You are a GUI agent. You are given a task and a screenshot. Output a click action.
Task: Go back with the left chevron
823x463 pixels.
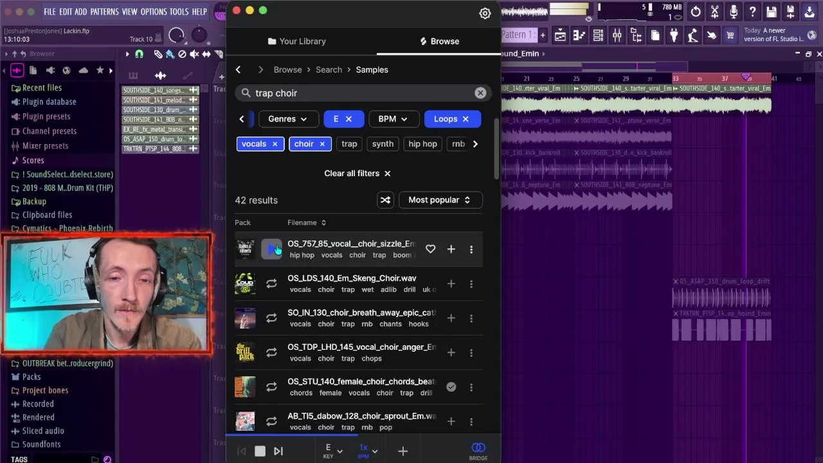[x=238, y=69]
